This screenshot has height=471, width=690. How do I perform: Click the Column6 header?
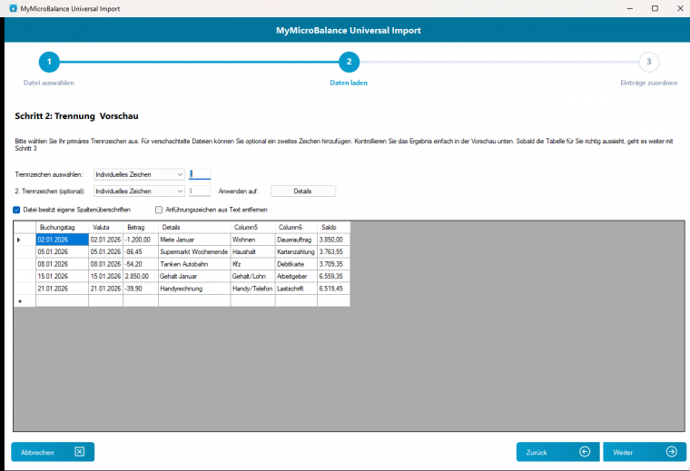296,228
